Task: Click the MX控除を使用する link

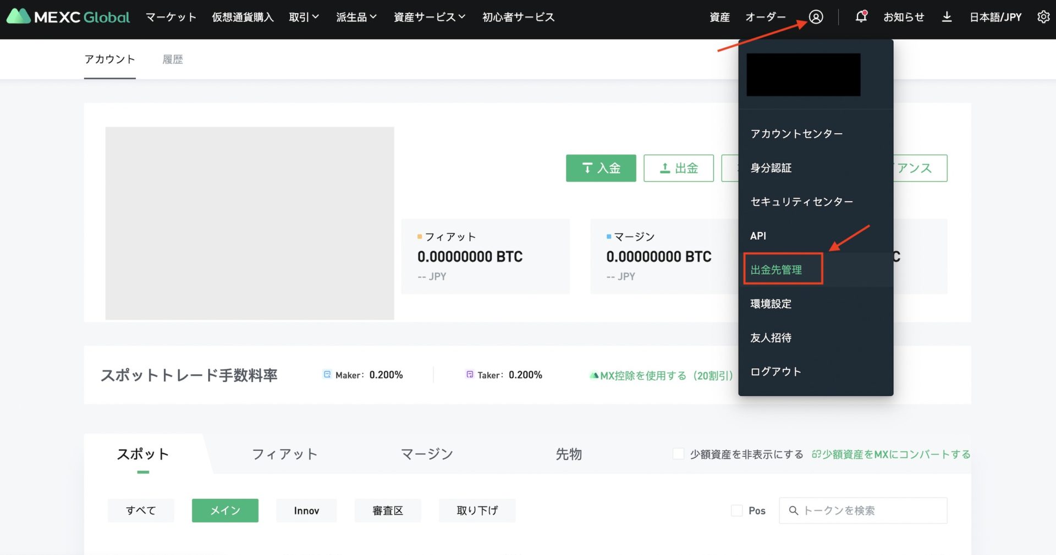Action: tap(665, 375)
